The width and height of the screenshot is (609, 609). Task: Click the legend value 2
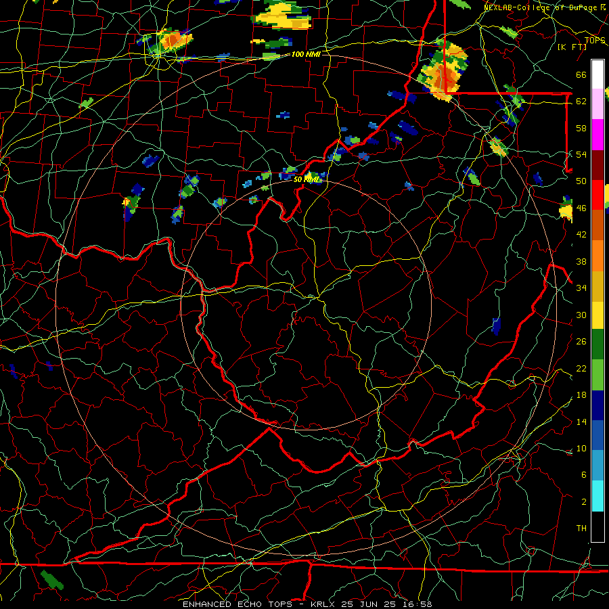[583, 502]
